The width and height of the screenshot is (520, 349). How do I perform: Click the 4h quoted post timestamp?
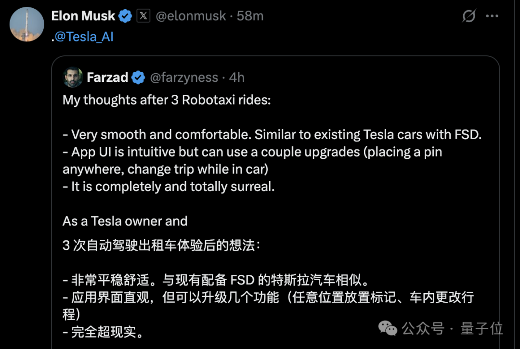click(x=237, y=77)
